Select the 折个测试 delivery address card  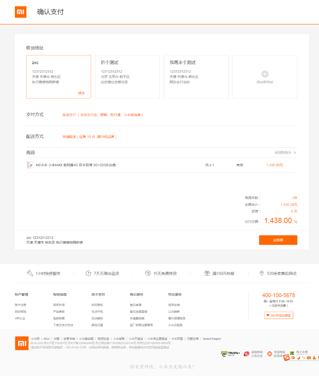127,77
